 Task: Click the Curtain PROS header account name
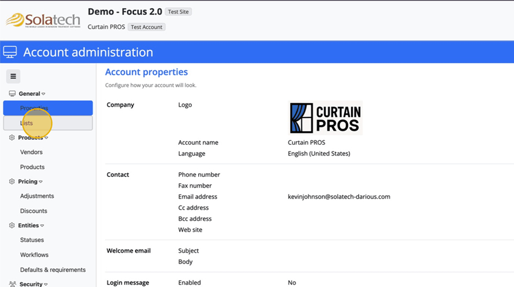coord(106,27)
